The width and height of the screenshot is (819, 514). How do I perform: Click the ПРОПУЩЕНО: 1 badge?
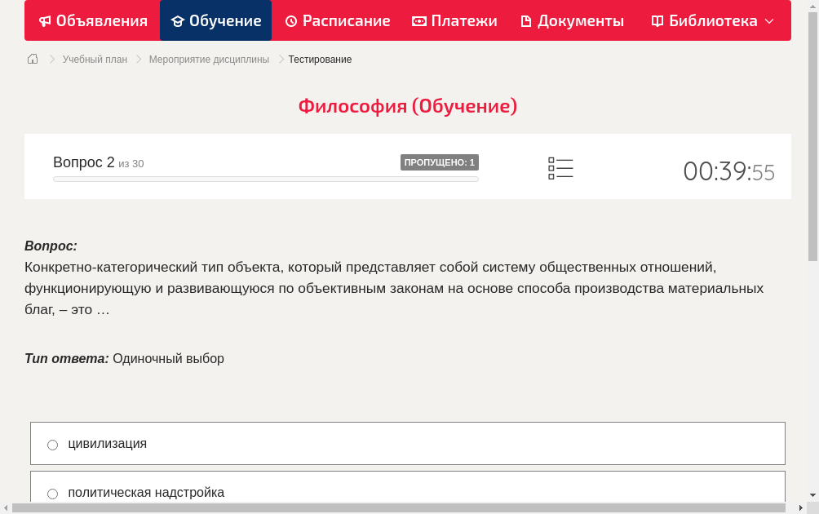pyautogui.click(x=440, y=162)
